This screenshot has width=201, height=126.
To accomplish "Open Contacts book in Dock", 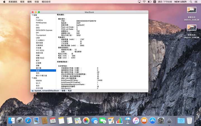I will click(45, 121).
